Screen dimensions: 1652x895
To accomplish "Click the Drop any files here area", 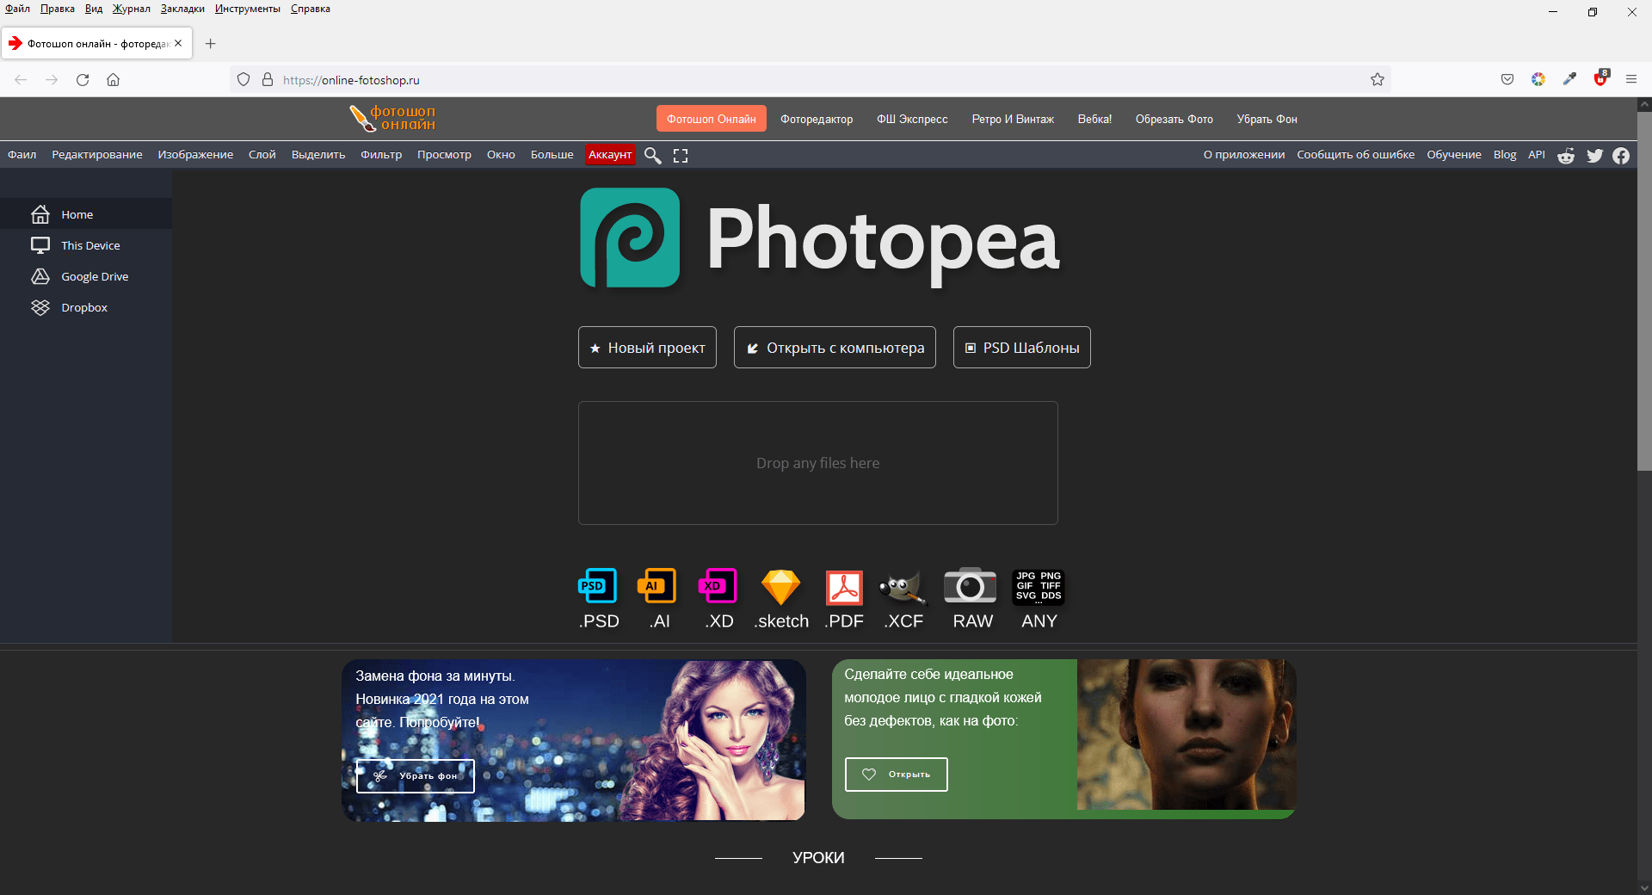I will pos(818,463).
